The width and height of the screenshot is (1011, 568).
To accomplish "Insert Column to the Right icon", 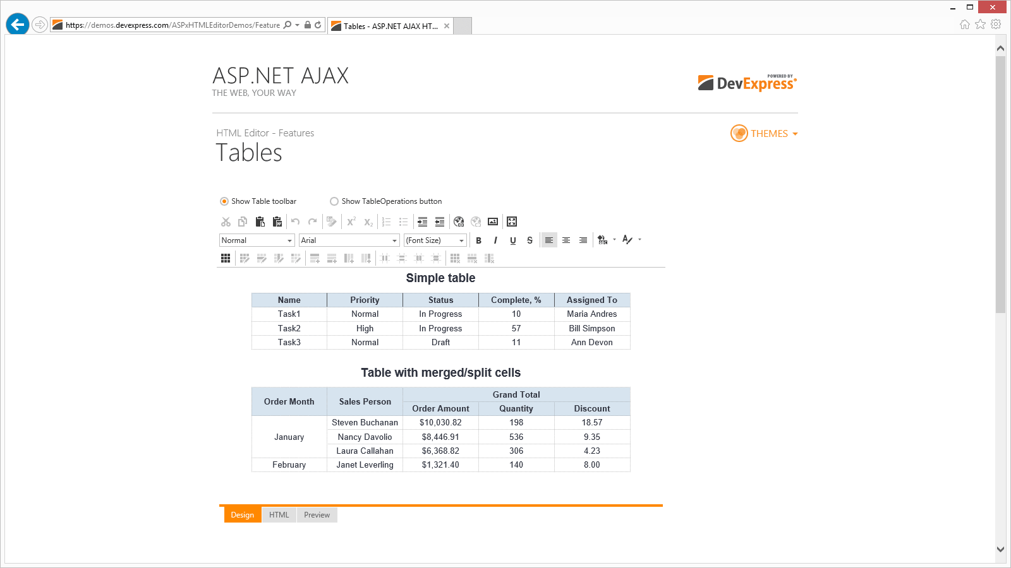I will 366,258.
